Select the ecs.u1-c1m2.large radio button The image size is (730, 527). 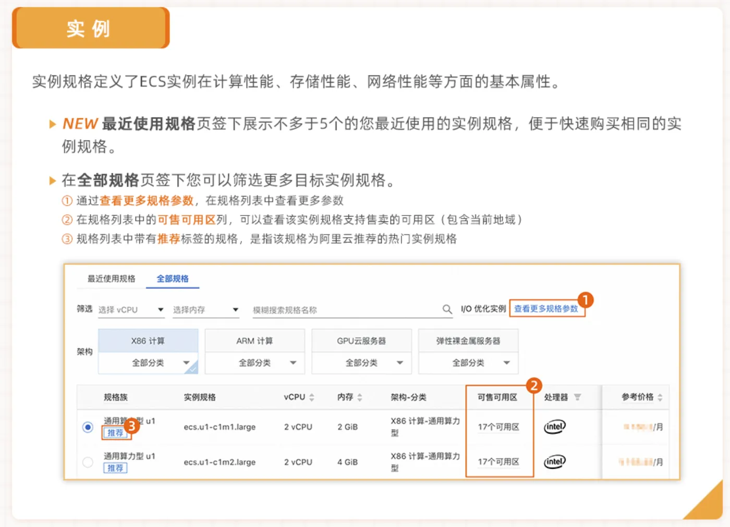point(88,461)
